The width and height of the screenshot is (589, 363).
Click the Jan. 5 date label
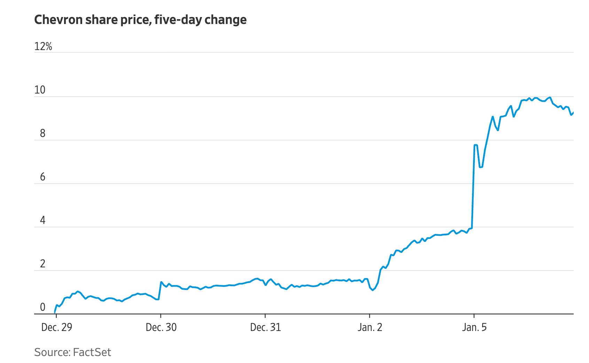coord(474,327)
